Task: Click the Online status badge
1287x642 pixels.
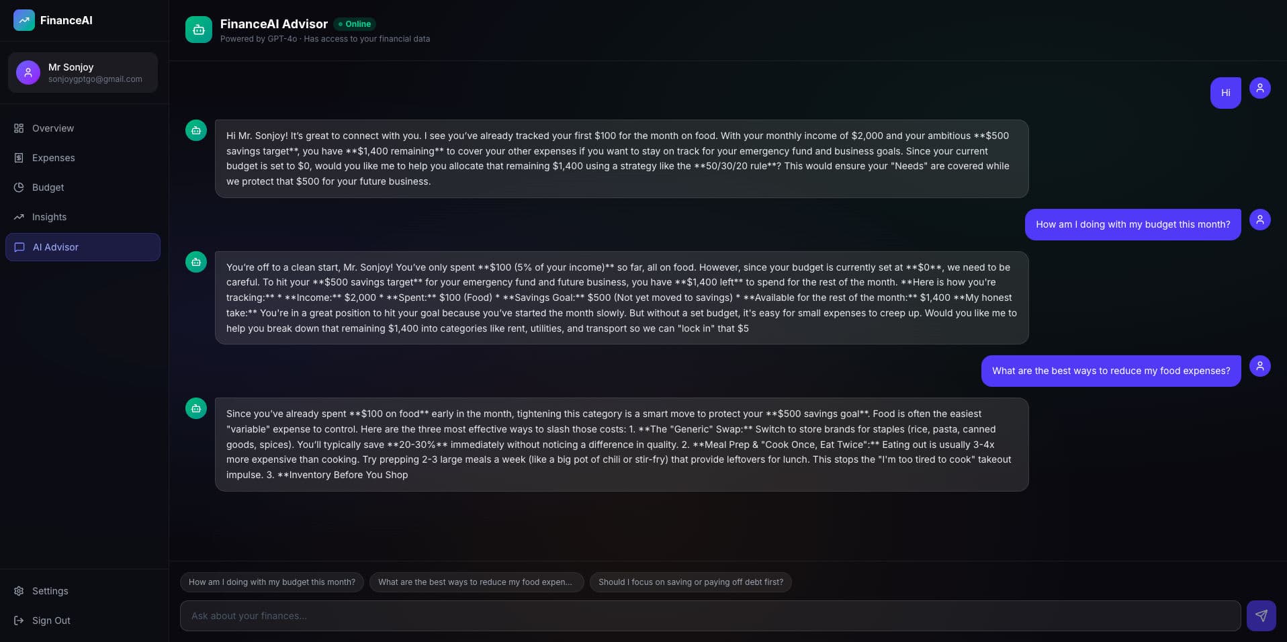Action: click(355, 24)
